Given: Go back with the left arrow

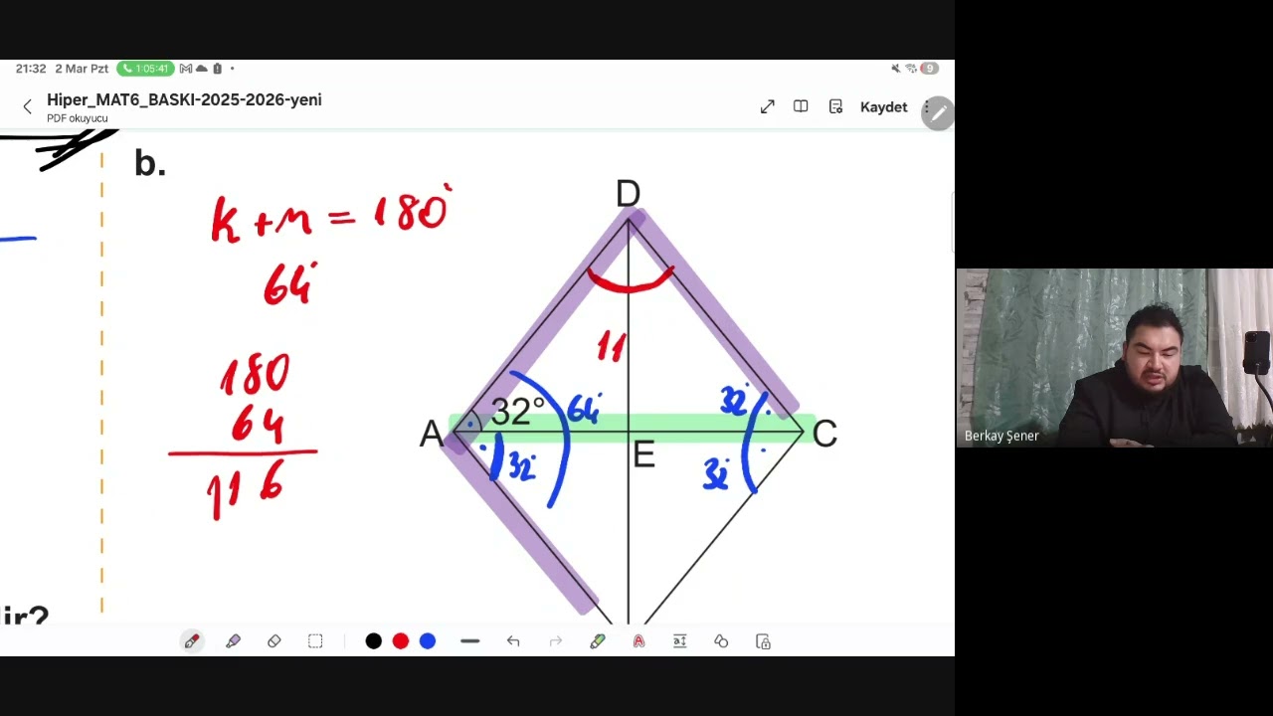Looking at the screenshot, I should [x=27, y=106].
